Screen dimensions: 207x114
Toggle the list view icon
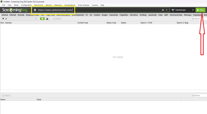click(42, 19)
